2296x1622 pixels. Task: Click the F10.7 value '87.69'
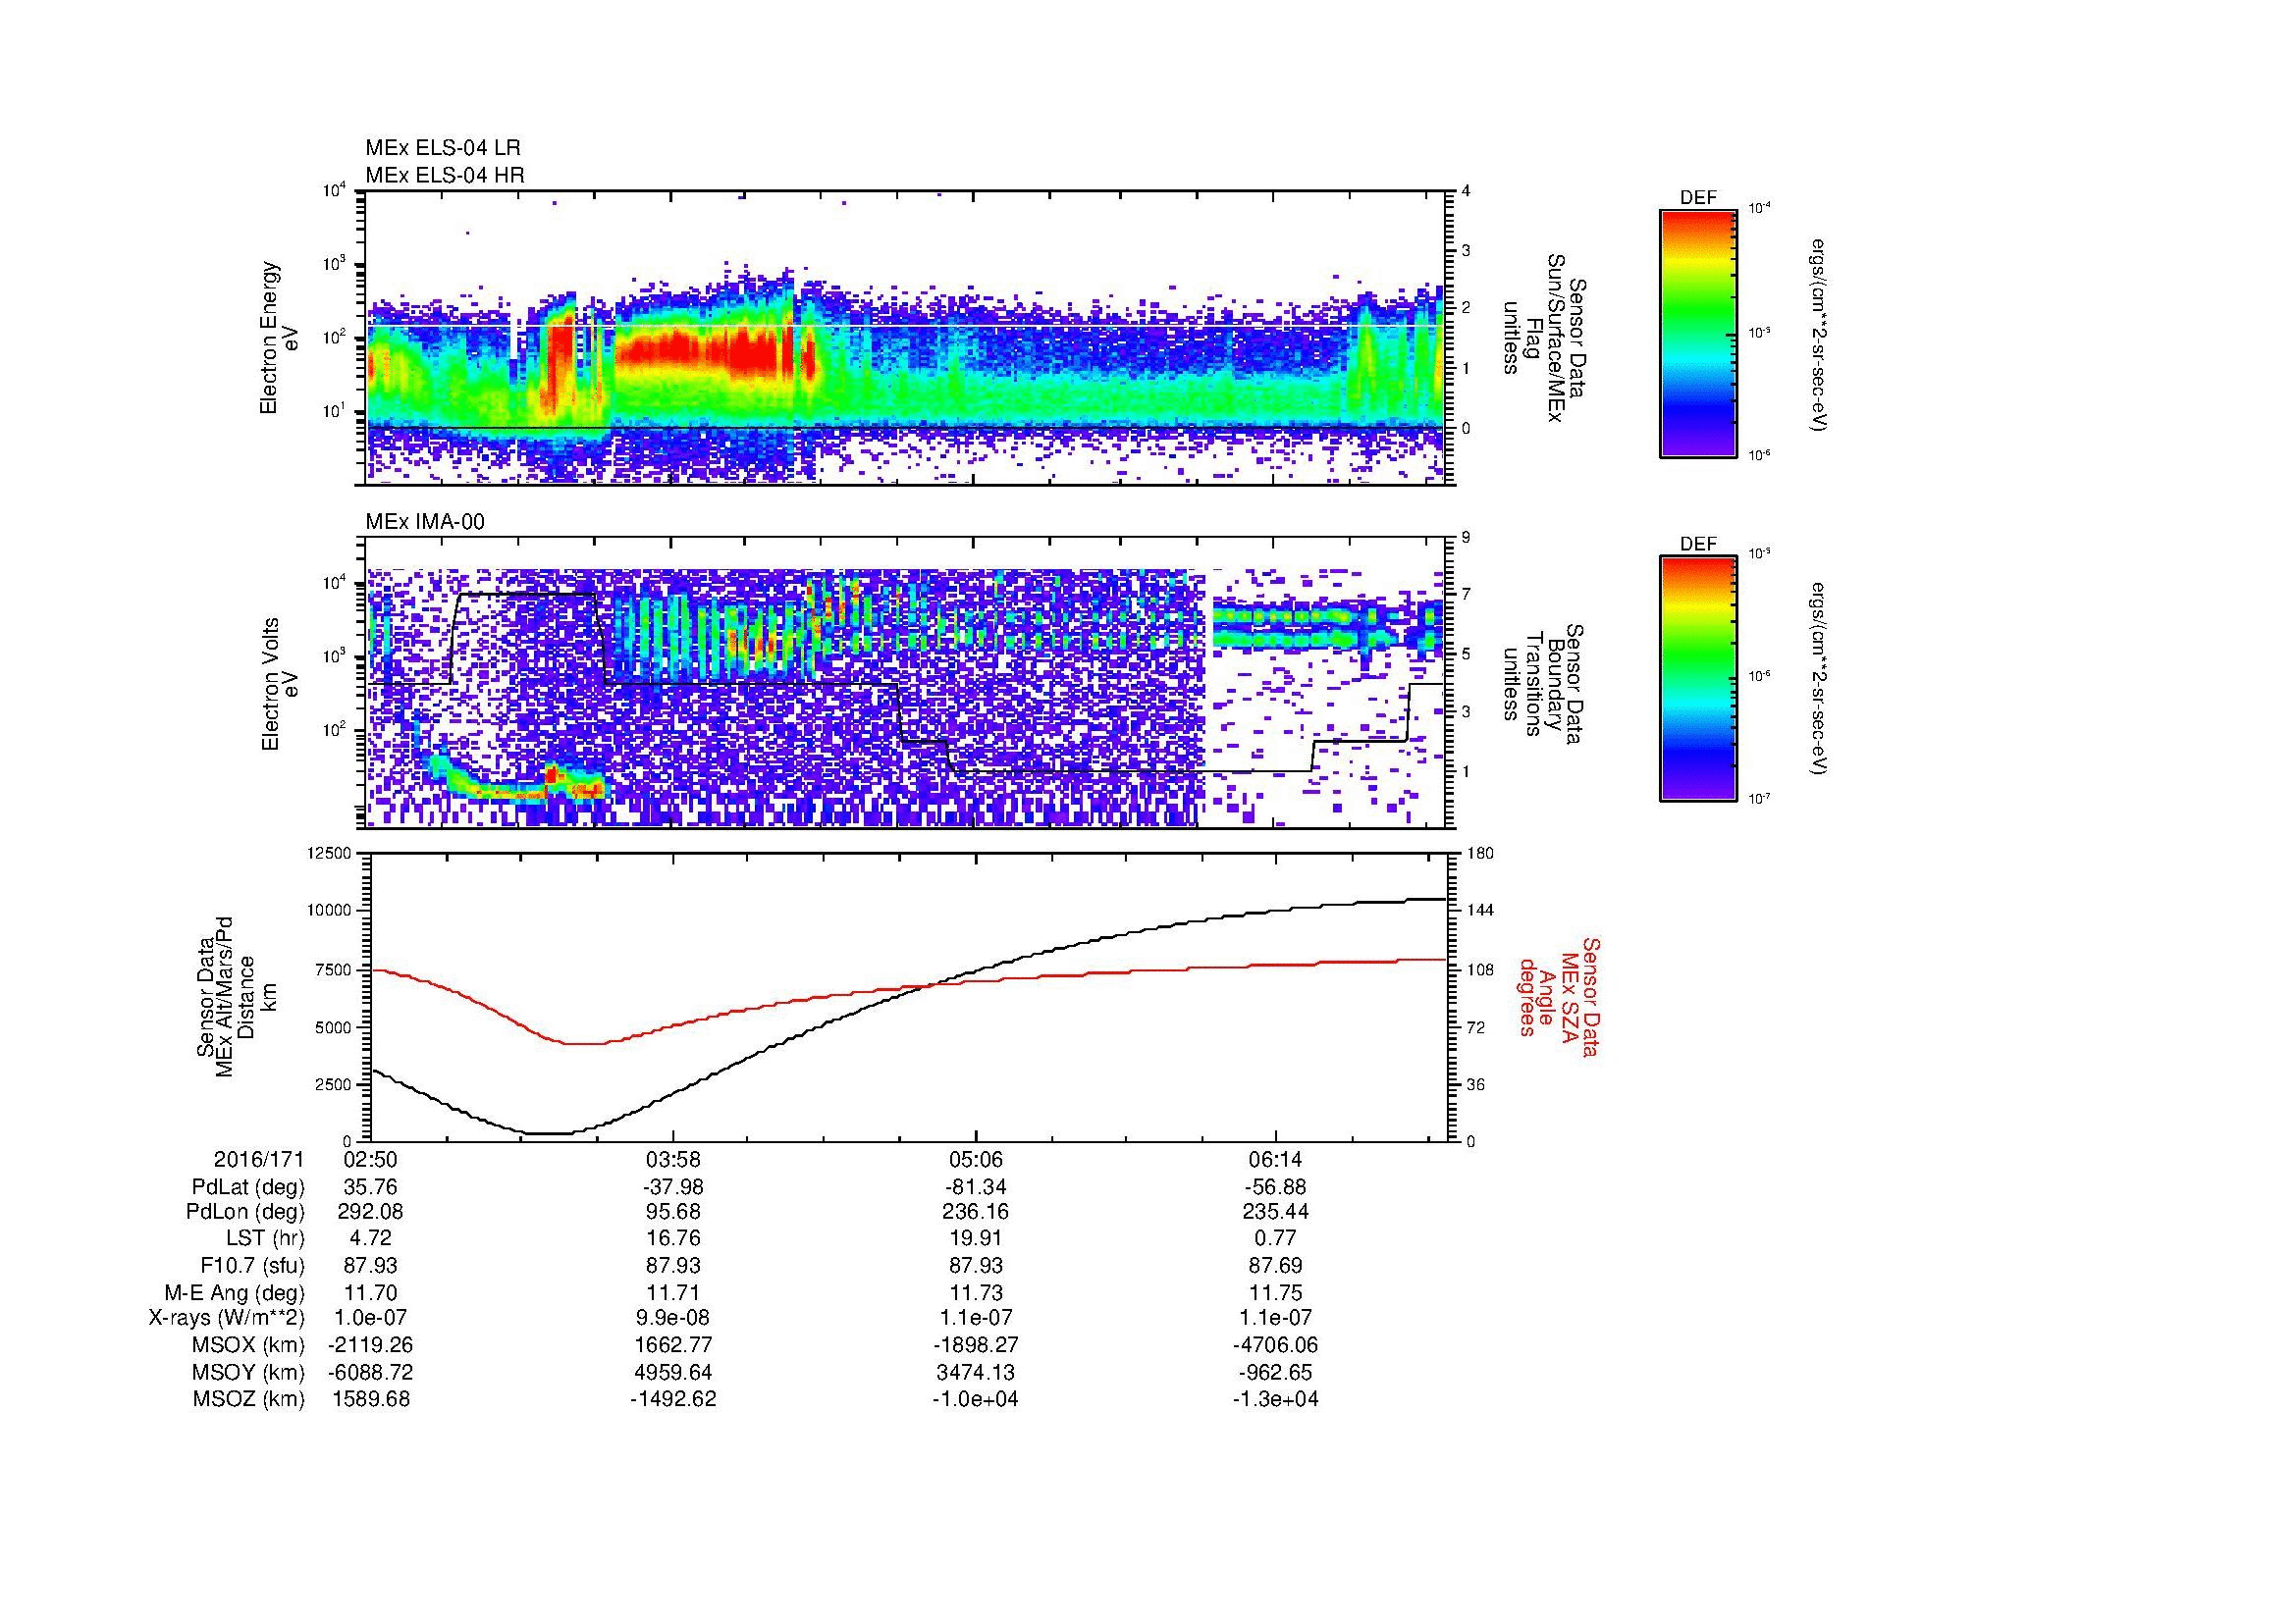[1276, 1265]
